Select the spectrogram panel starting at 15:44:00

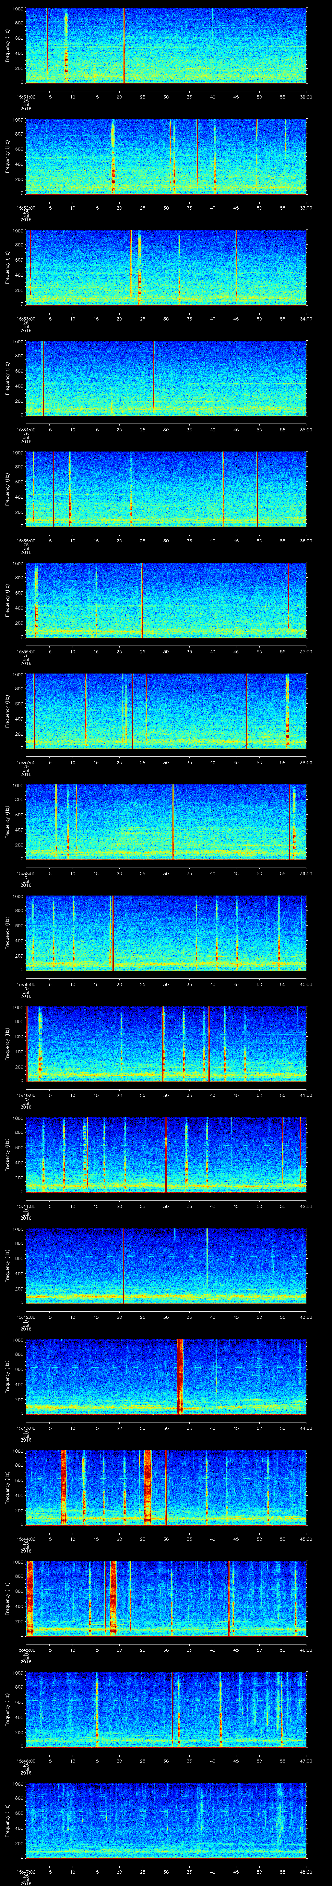(166, 1488)
